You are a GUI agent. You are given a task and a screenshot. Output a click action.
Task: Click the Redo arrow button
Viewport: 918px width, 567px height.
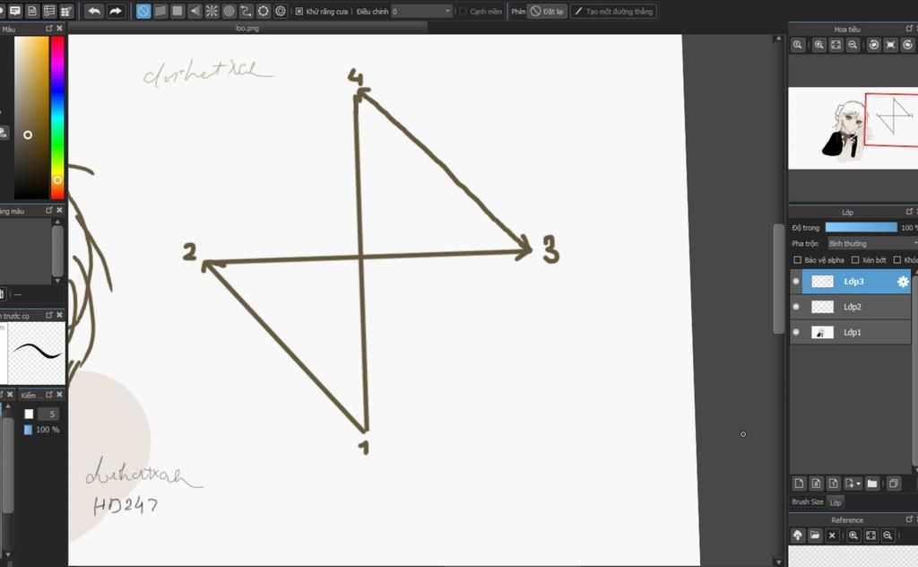(x=116, y=11)
